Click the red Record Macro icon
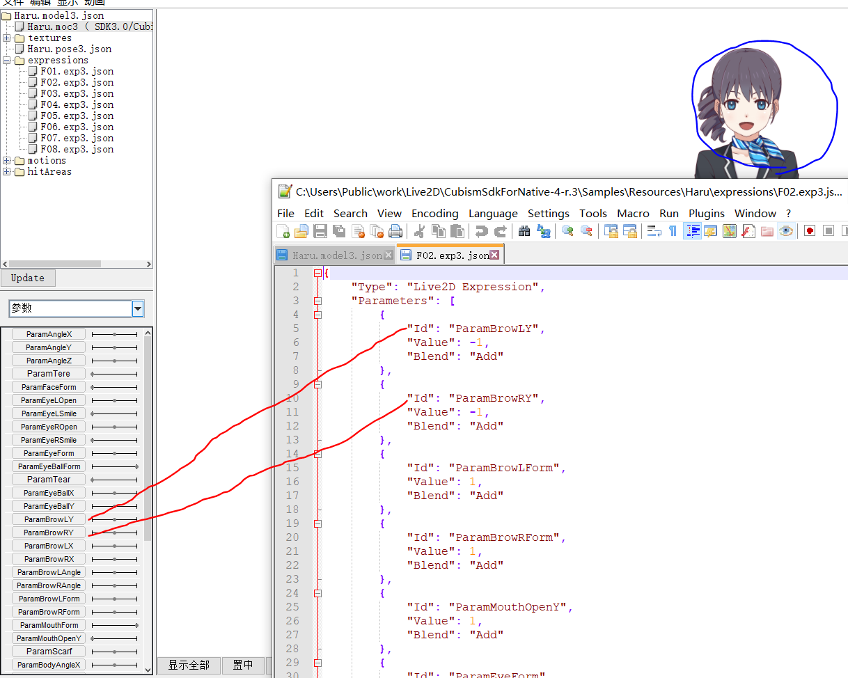848x678 pixels. pos(810,231)
